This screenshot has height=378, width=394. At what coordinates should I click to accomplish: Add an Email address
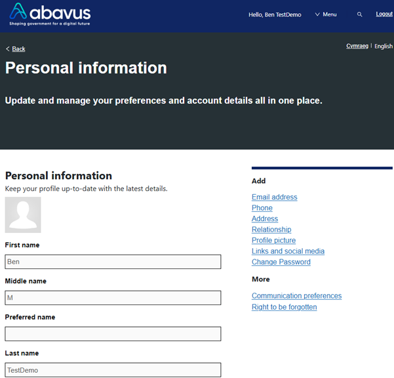tap(275, 197)
